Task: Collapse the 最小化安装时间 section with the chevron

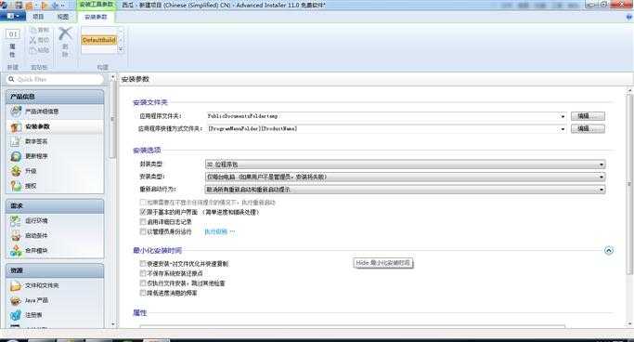Action: [x=609, y=251]
